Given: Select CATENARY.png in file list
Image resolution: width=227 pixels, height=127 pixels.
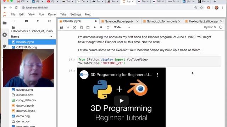Looking at the screenshot, I should [32, 47].
